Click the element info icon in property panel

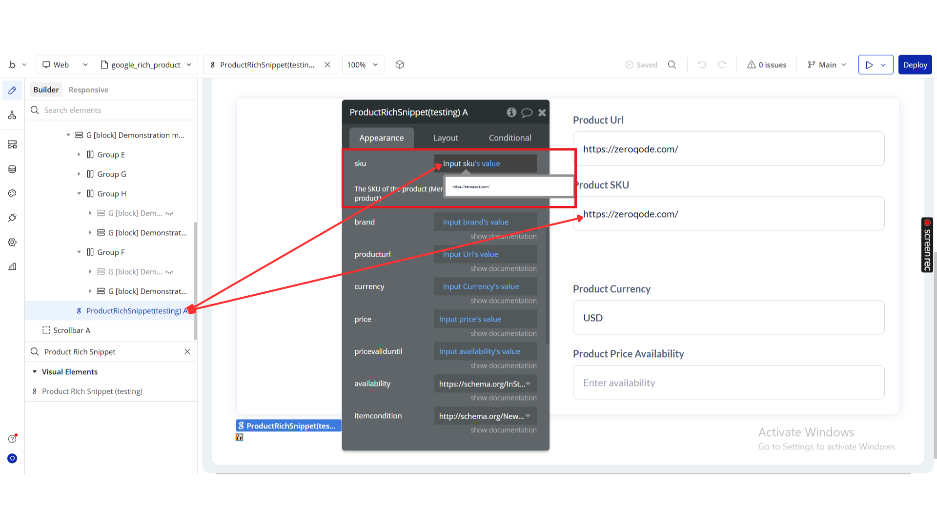pyautogui.click(x=511, y=113)
